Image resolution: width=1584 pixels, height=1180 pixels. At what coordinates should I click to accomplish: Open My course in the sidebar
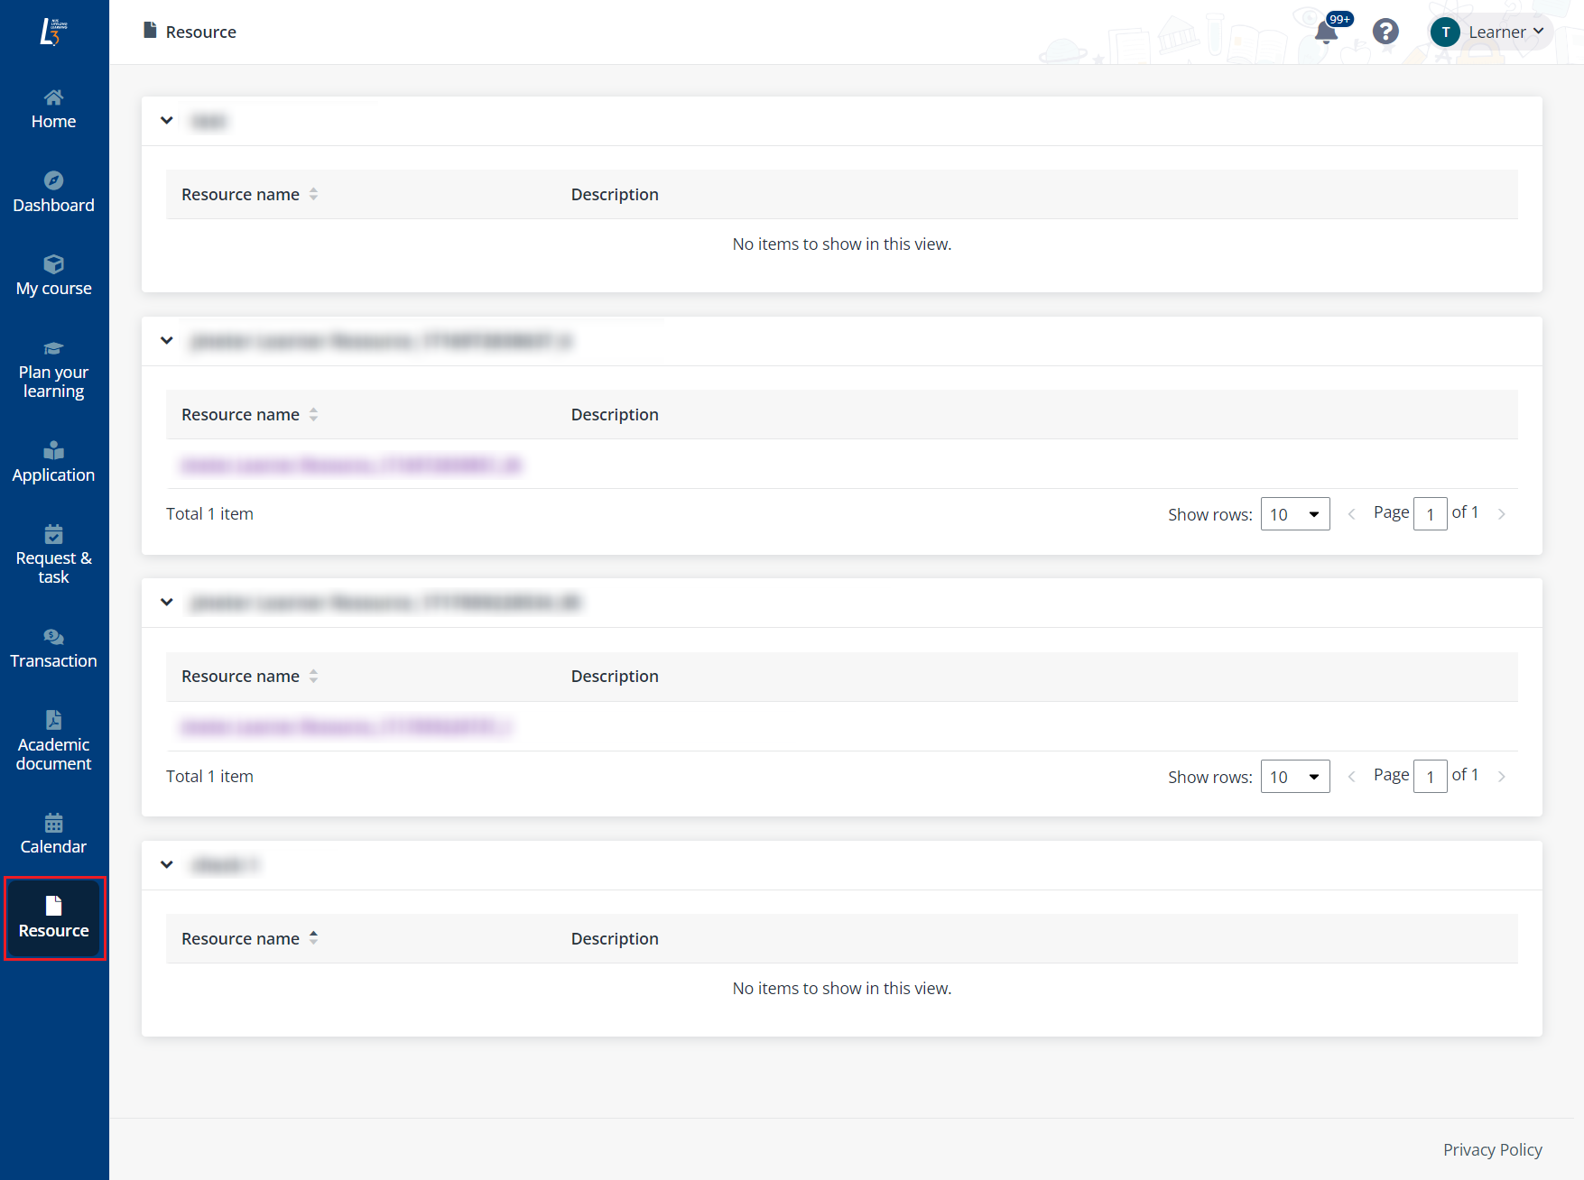point(53,276)
